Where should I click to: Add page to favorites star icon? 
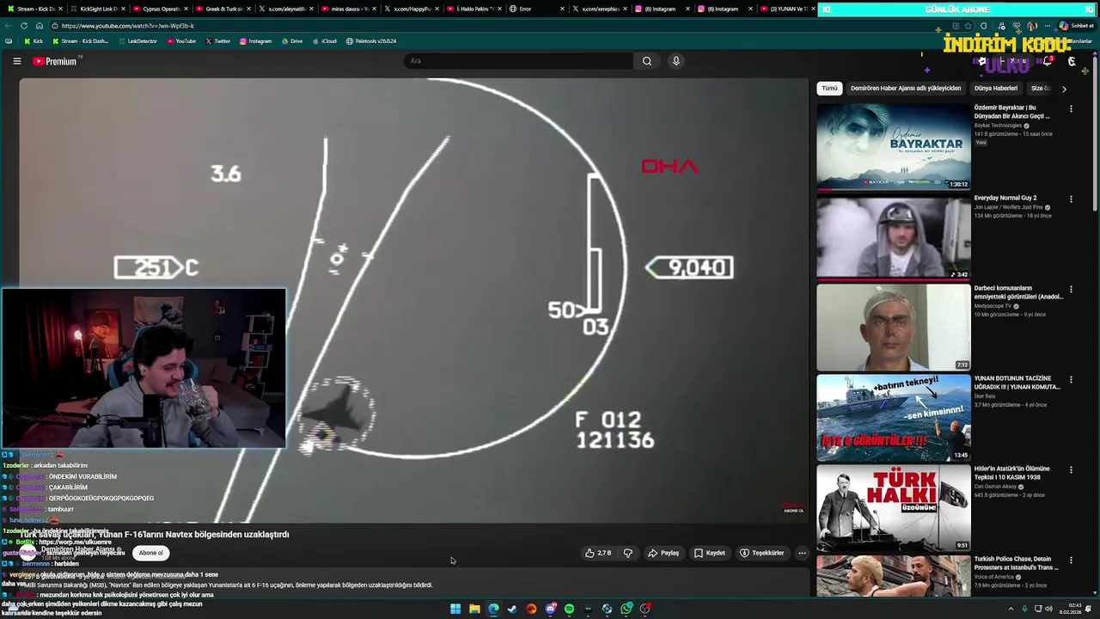click(x=969, y=26)
